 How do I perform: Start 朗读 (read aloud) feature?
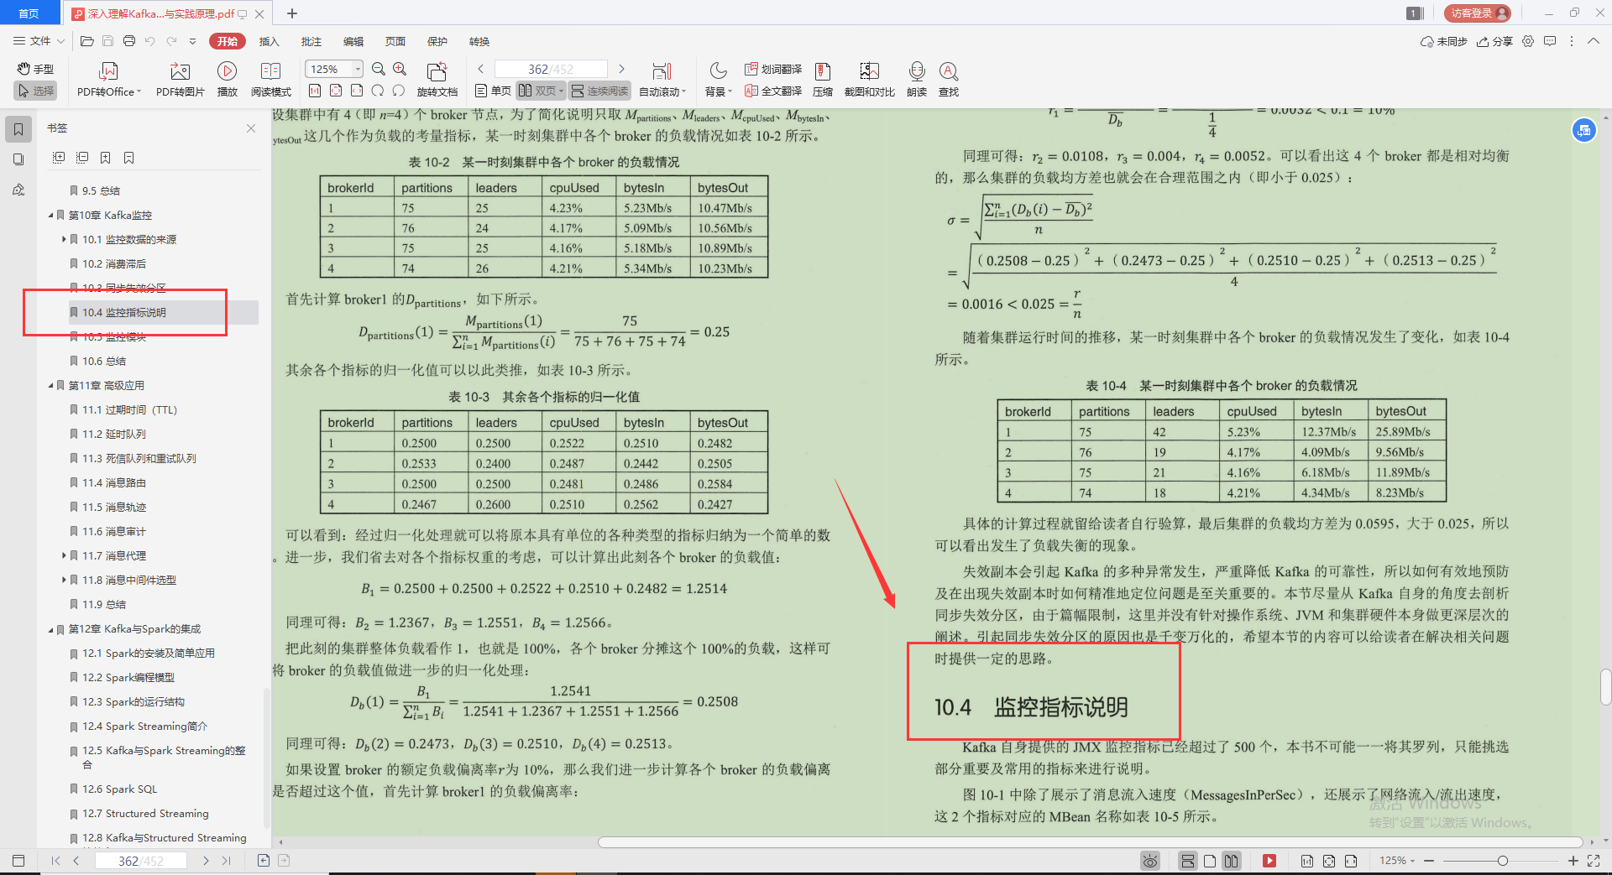click(917, 77)
